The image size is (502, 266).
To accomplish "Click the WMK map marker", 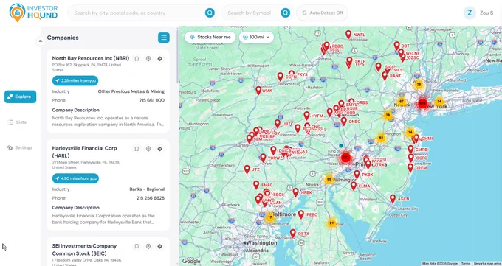I will pos(258,90).
